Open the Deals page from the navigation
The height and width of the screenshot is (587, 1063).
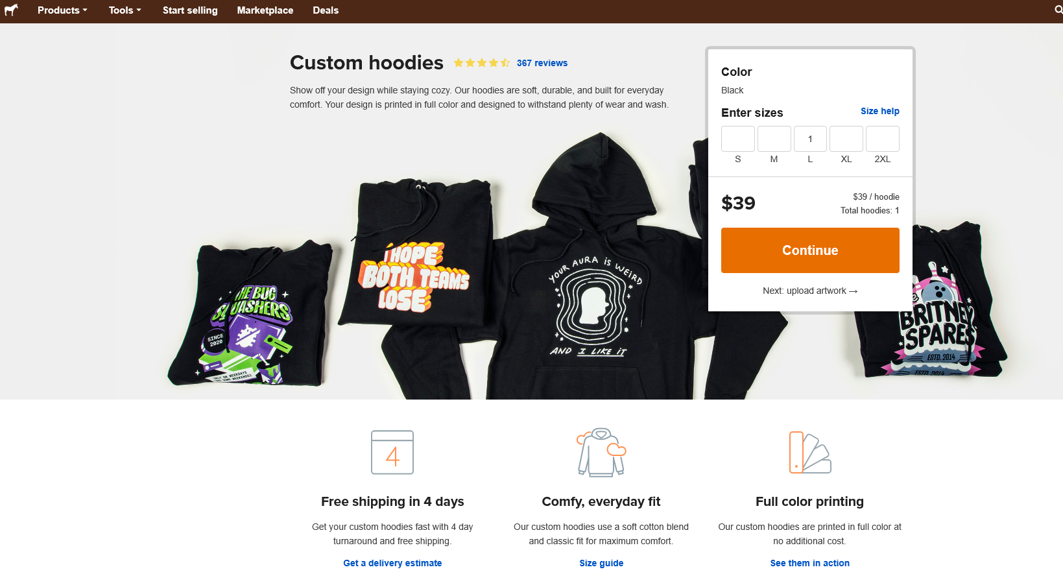(x=325, y=10)
